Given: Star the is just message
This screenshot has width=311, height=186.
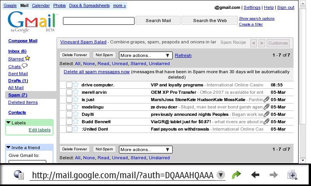Looking at the screenshot, I should tap(75, 100).
